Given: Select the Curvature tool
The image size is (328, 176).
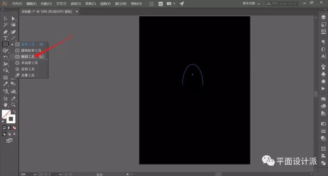Looking at the screenshot, I should [x=13, y=32].
